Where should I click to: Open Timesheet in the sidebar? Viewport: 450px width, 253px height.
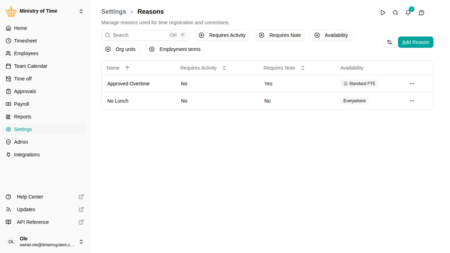(45, 41)
